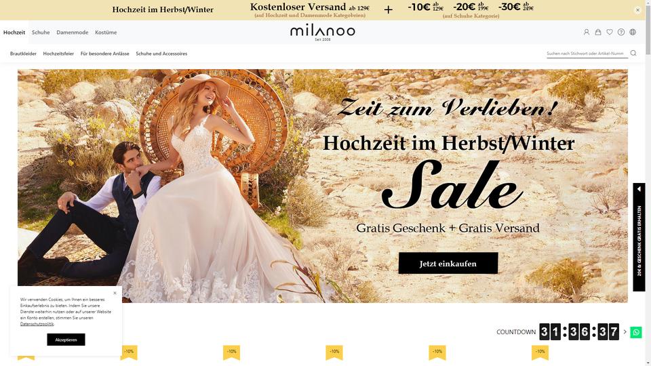This screenshot has width=651, height=366.
Task: Select the Damenmode tab
Action: pyautogui.click(x=73, y=33)
